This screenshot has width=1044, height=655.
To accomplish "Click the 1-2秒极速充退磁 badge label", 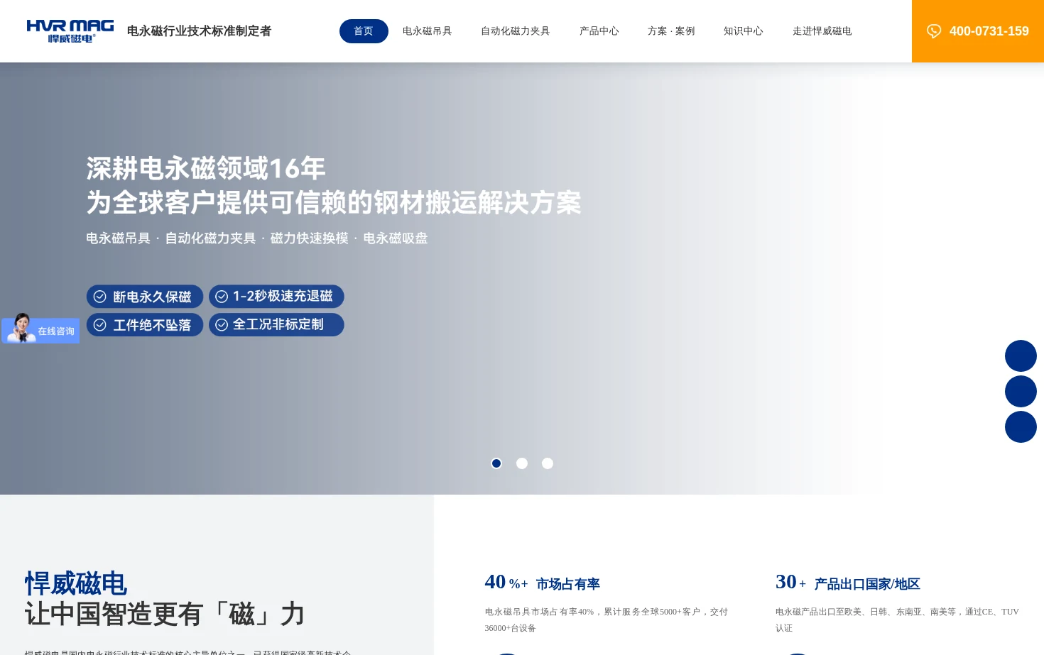I will click(x=283, y=296).
